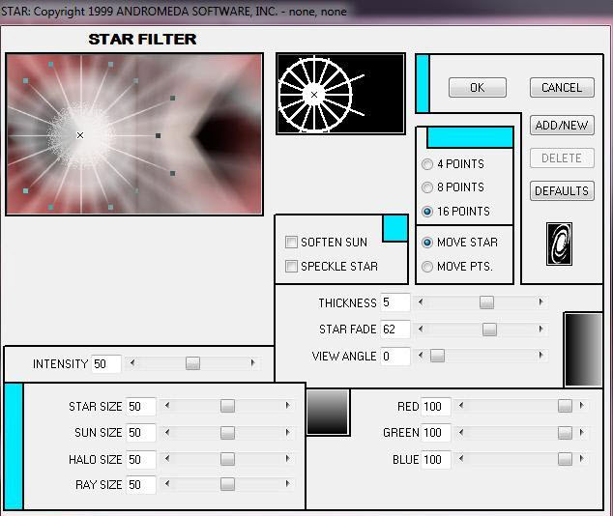
Task: Click the BLUE slider thumb
Action: tap(565, 459)
